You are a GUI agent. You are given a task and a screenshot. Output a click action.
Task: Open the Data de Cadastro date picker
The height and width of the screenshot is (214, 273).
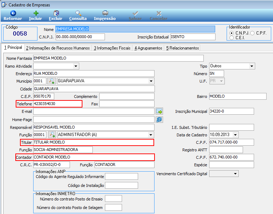tap(236, 135)
